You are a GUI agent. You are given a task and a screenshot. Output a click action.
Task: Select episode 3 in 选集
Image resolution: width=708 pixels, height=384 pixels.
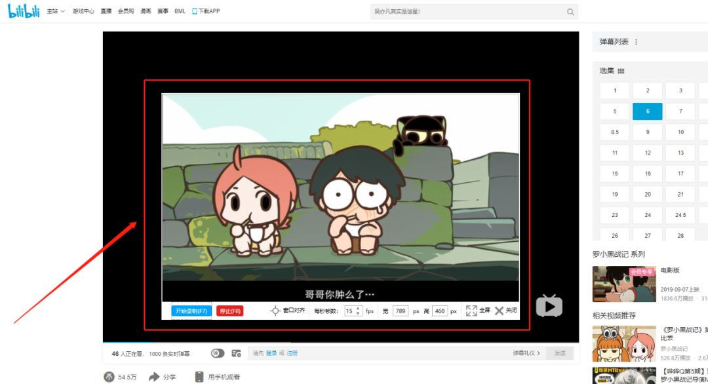point(680,90)
